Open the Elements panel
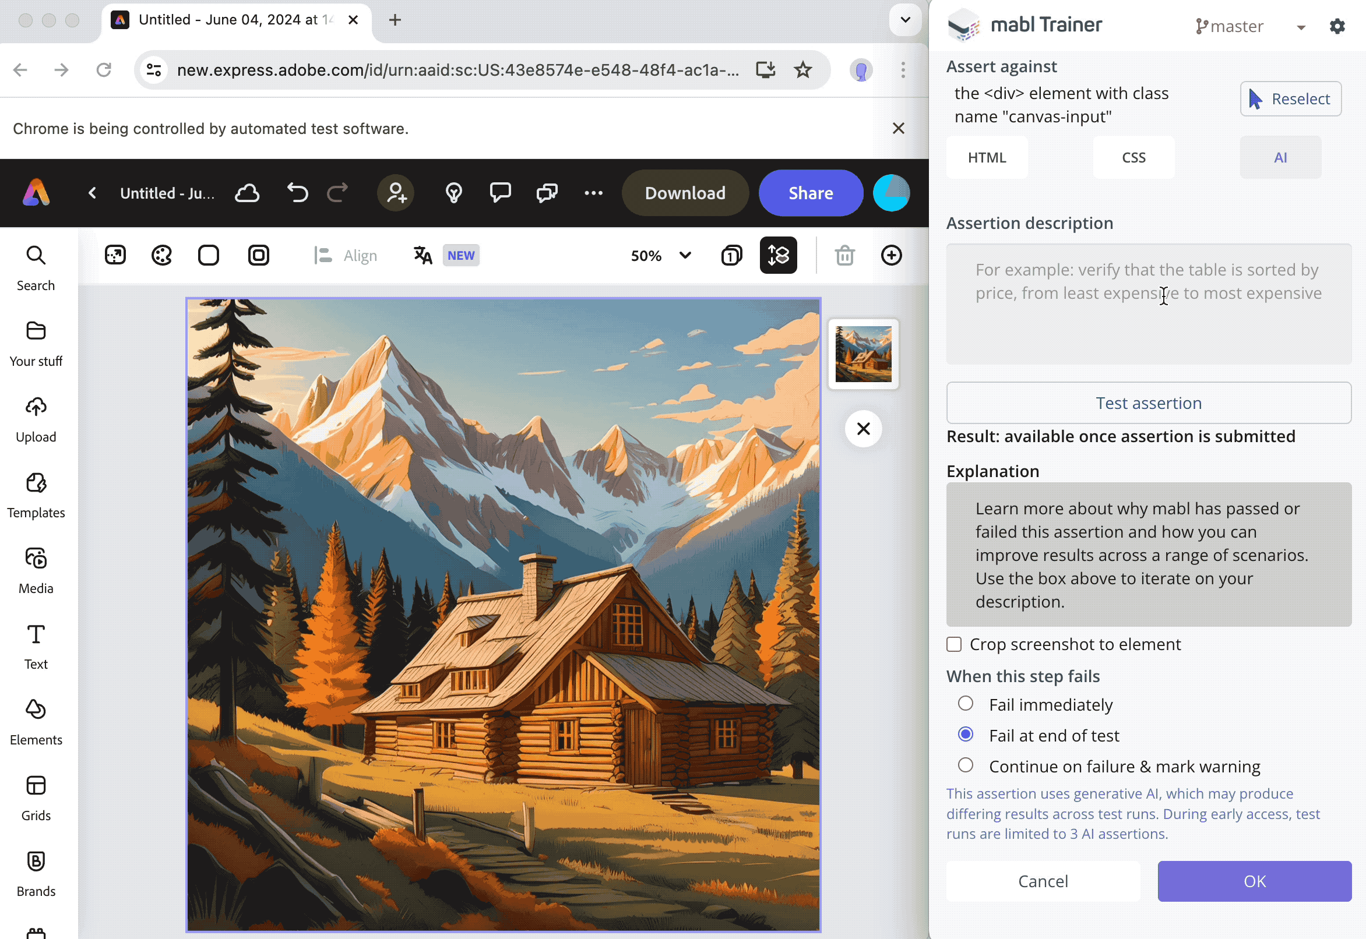This screenshot has width=1366, height=939. click(x=36, y=721)
